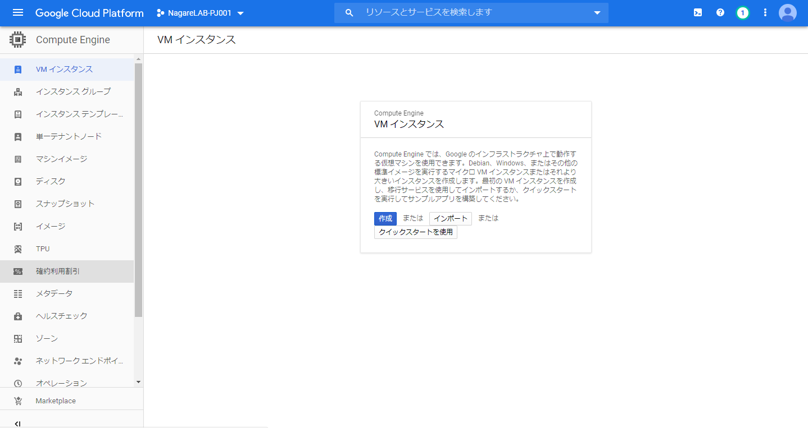Open the help question mark icon
The width and height of the screenshot is (808, 428).
click(720, 12)
